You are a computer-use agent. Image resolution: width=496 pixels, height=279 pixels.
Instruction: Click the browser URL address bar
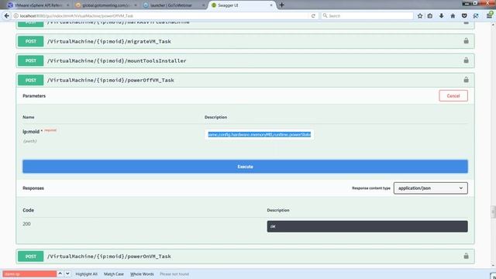[161, 15]
